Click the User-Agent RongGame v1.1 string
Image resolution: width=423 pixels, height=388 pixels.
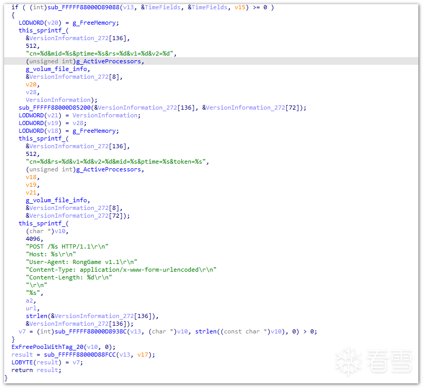point(81,262)
